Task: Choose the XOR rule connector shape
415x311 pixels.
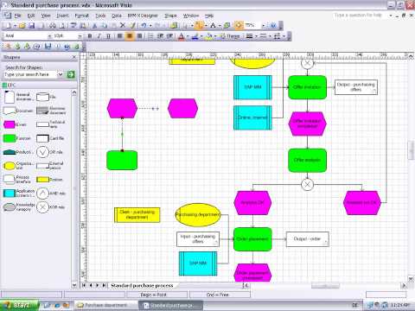Action: pyautogui.click(x=42, y=207)
